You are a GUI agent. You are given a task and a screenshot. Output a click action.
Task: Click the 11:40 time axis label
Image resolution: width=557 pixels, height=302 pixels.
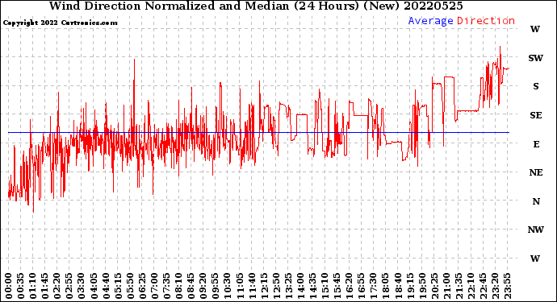coord(252,286)
